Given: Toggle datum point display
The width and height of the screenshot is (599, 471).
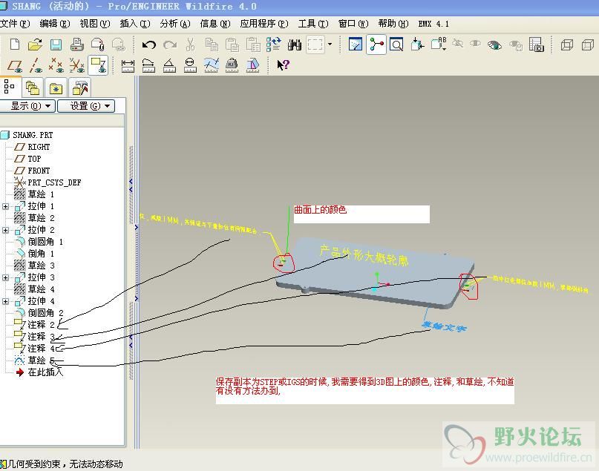Looking at the screenshot, I should point(56,66).
